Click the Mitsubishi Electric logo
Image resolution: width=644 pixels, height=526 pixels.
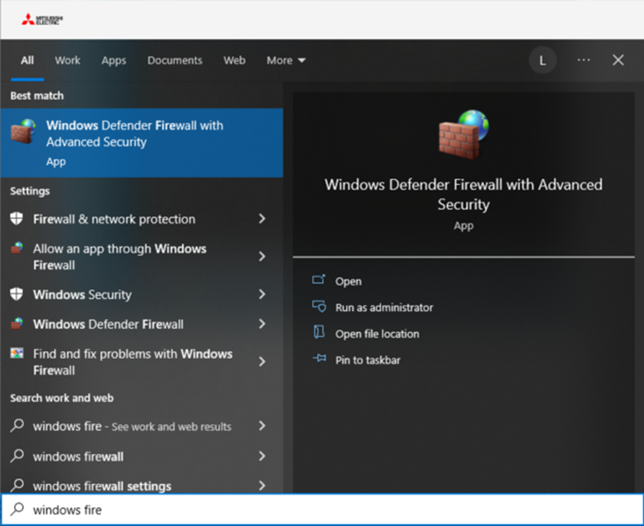[x=42, y=19]
